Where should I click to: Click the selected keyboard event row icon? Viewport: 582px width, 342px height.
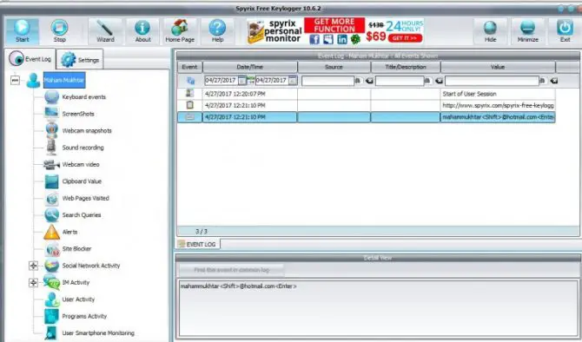tap(190, 117)
